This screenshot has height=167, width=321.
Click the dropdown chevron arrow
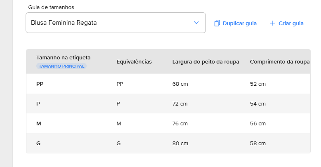[x=196, y=23]
